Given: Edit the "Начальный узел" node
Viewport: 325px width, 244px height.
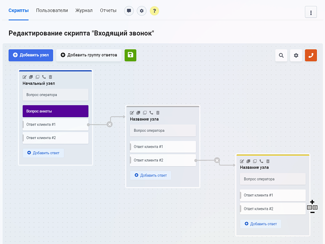Looking at the screenshot, I should [24, 77].
